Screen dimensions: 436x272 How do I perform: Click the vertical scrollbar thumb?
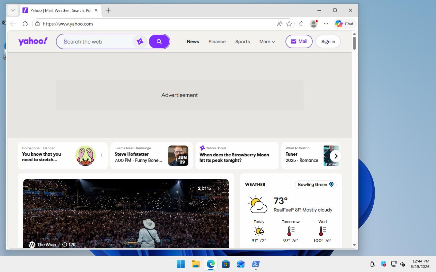click(354, 43)
